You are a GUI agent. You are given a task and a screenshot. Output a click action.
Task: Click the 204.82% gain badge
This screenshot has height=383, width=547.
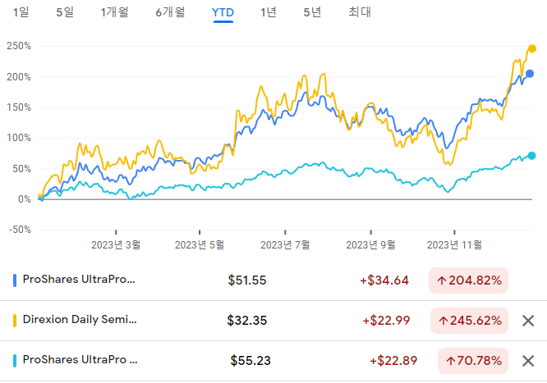(468, 280)
